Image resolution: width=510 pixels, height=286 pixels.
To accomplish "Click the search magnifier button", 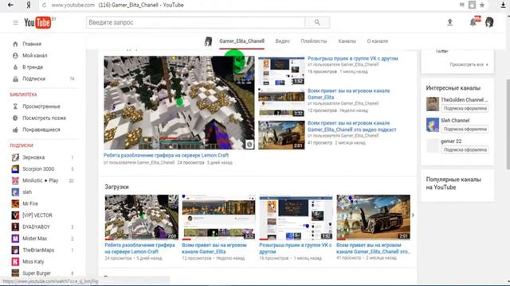I will click(x=317, y=22).
